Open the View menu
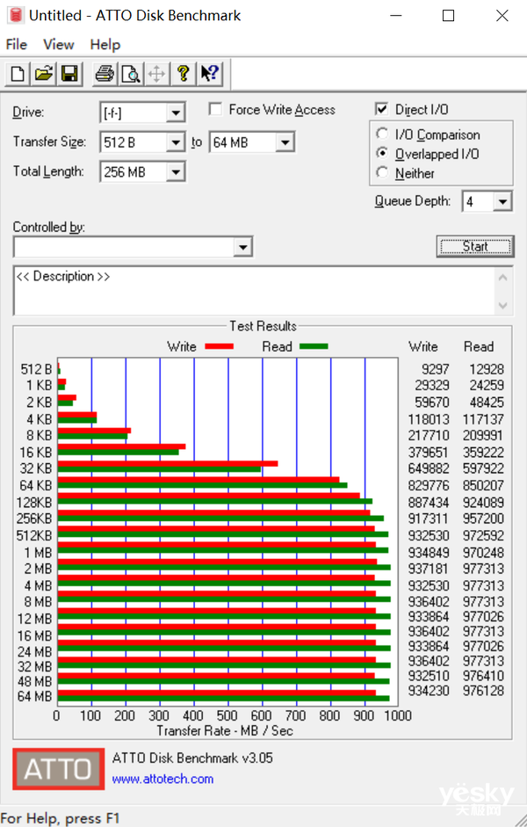Viewport: 527px width, 827px height. coord(59,45)
